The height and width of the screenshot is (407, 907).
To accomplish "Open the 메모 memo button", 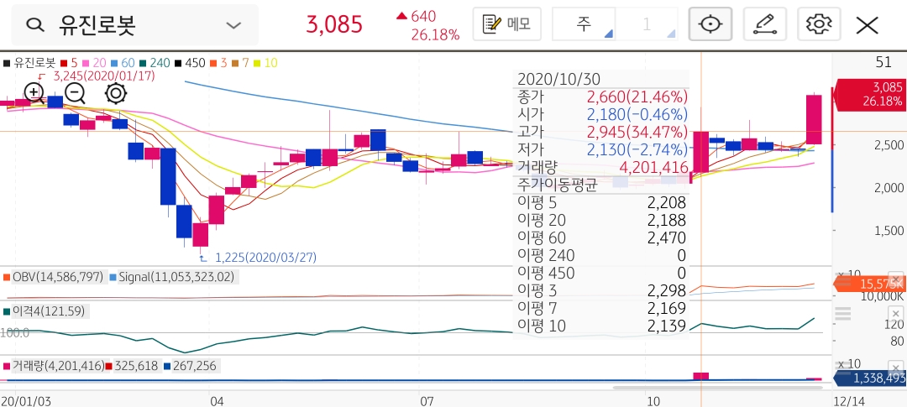I will pyautogui.click(x=506, y=23).
